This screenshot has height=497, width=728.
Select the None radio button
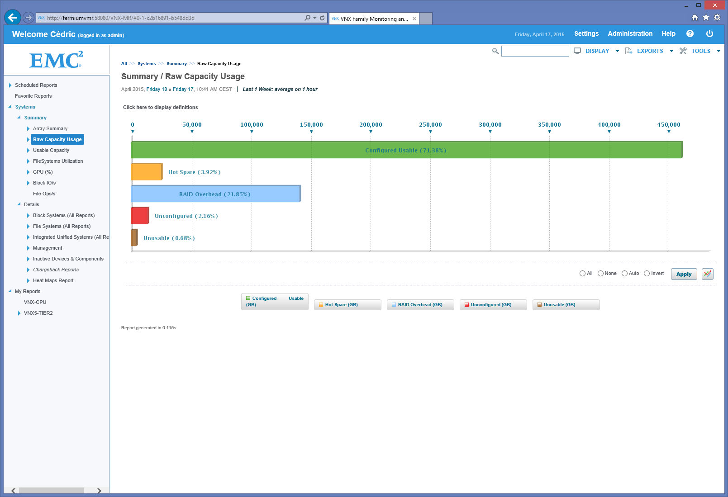(600, 274)
